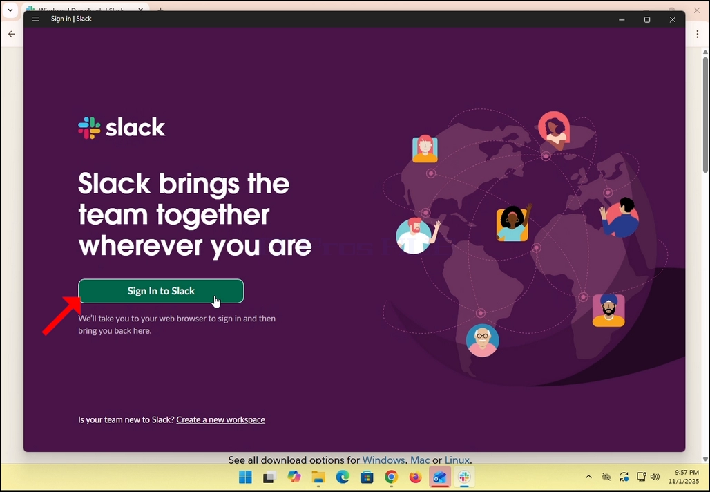Click the Mac download link in browser page
This screenshot has height=492, width=710.
(x=420, y=460)
